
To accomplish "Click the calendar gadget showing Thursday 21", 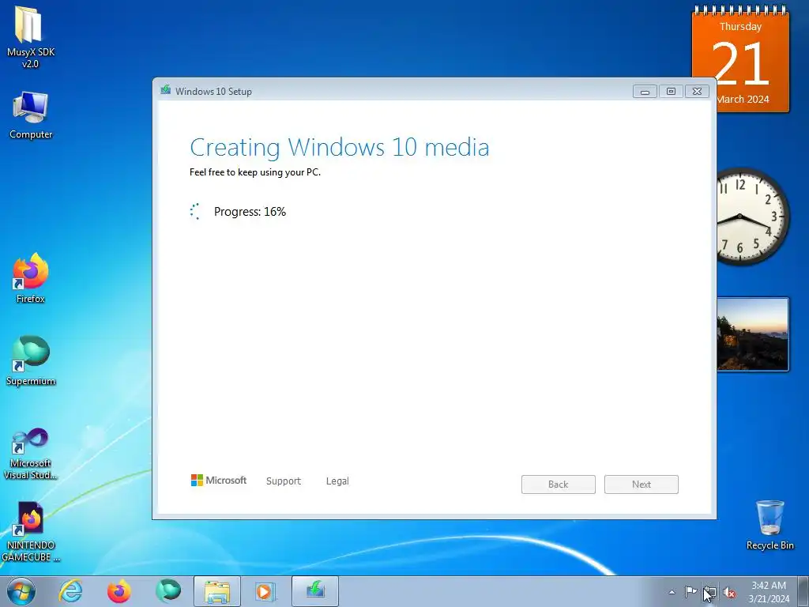I will point(740,58).
